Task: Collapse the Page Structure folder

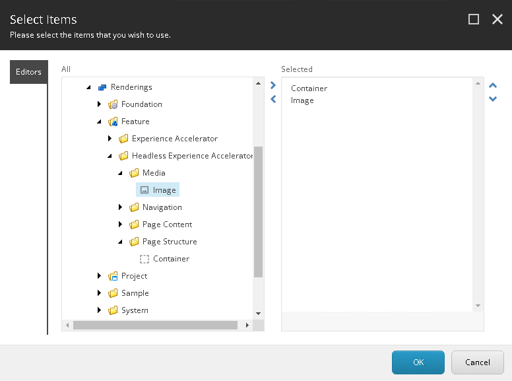Action: click(120, 242)
